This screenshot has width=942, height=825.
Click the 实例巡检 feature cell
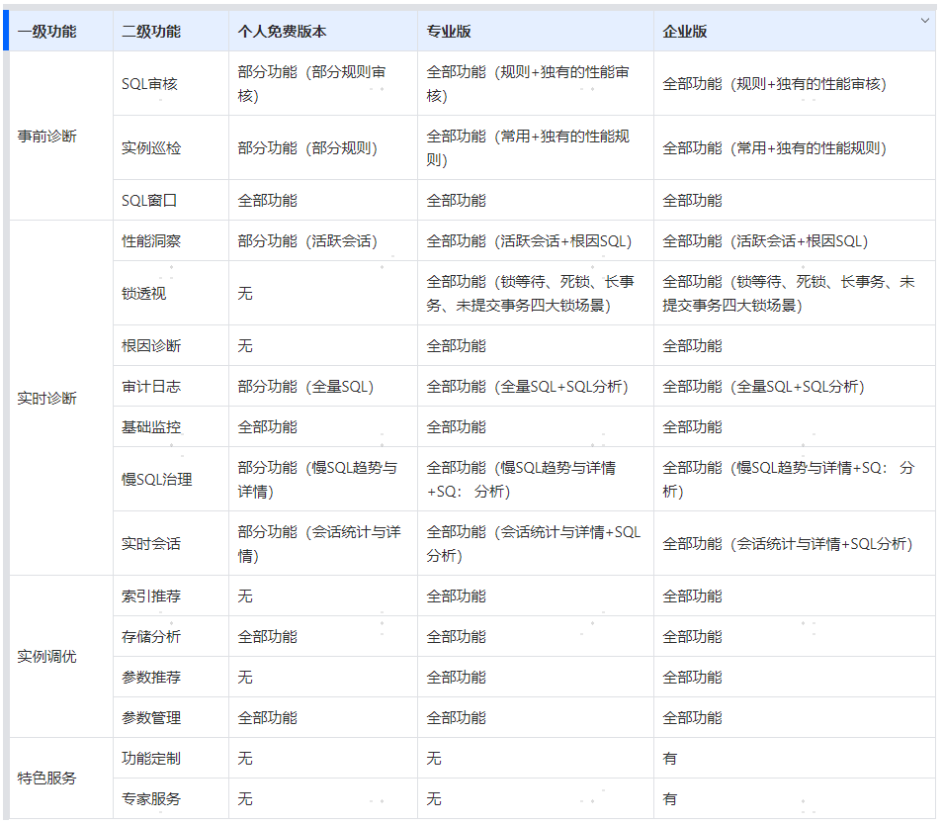tap(171, 148)
